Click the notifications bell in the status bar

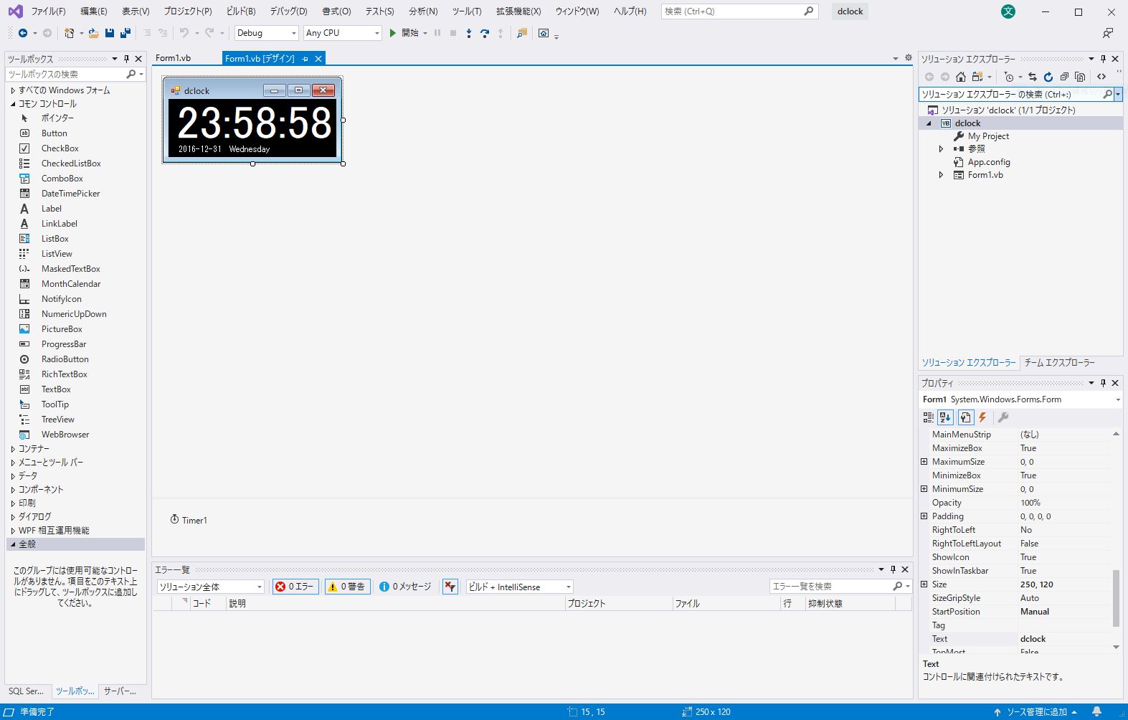click(x=1096, y=712)
